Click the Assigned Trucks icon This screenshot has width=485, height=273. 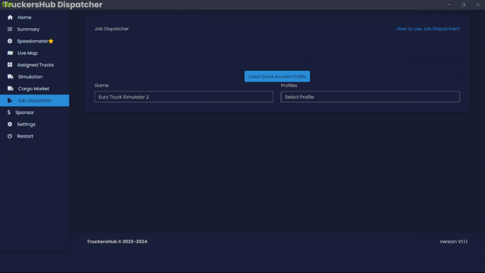10,65
